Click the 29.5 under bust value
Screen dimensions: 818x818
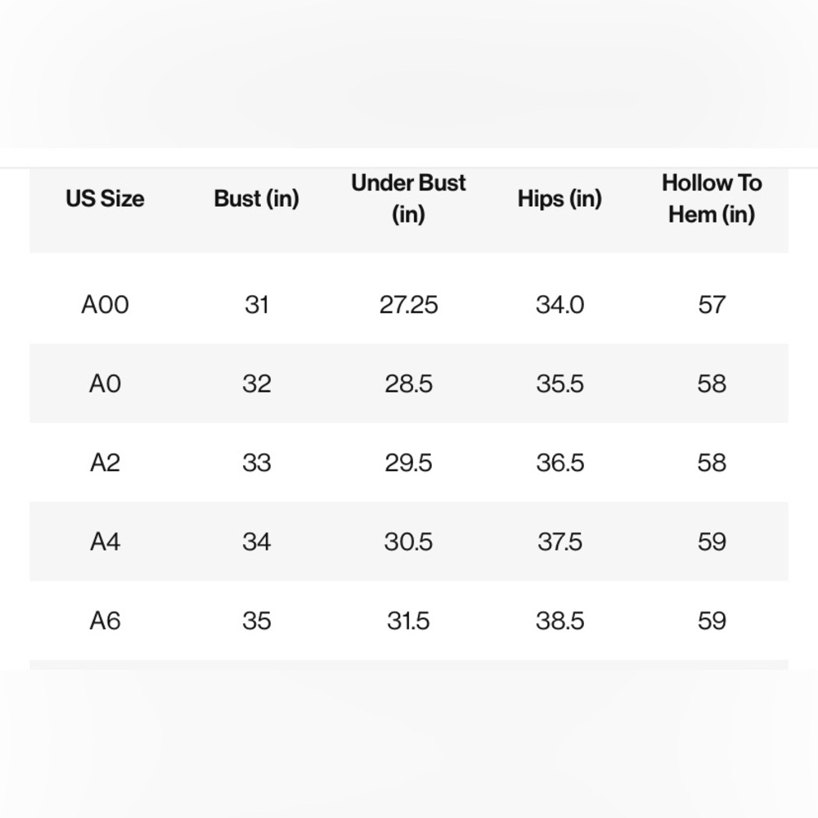(408, 463)
